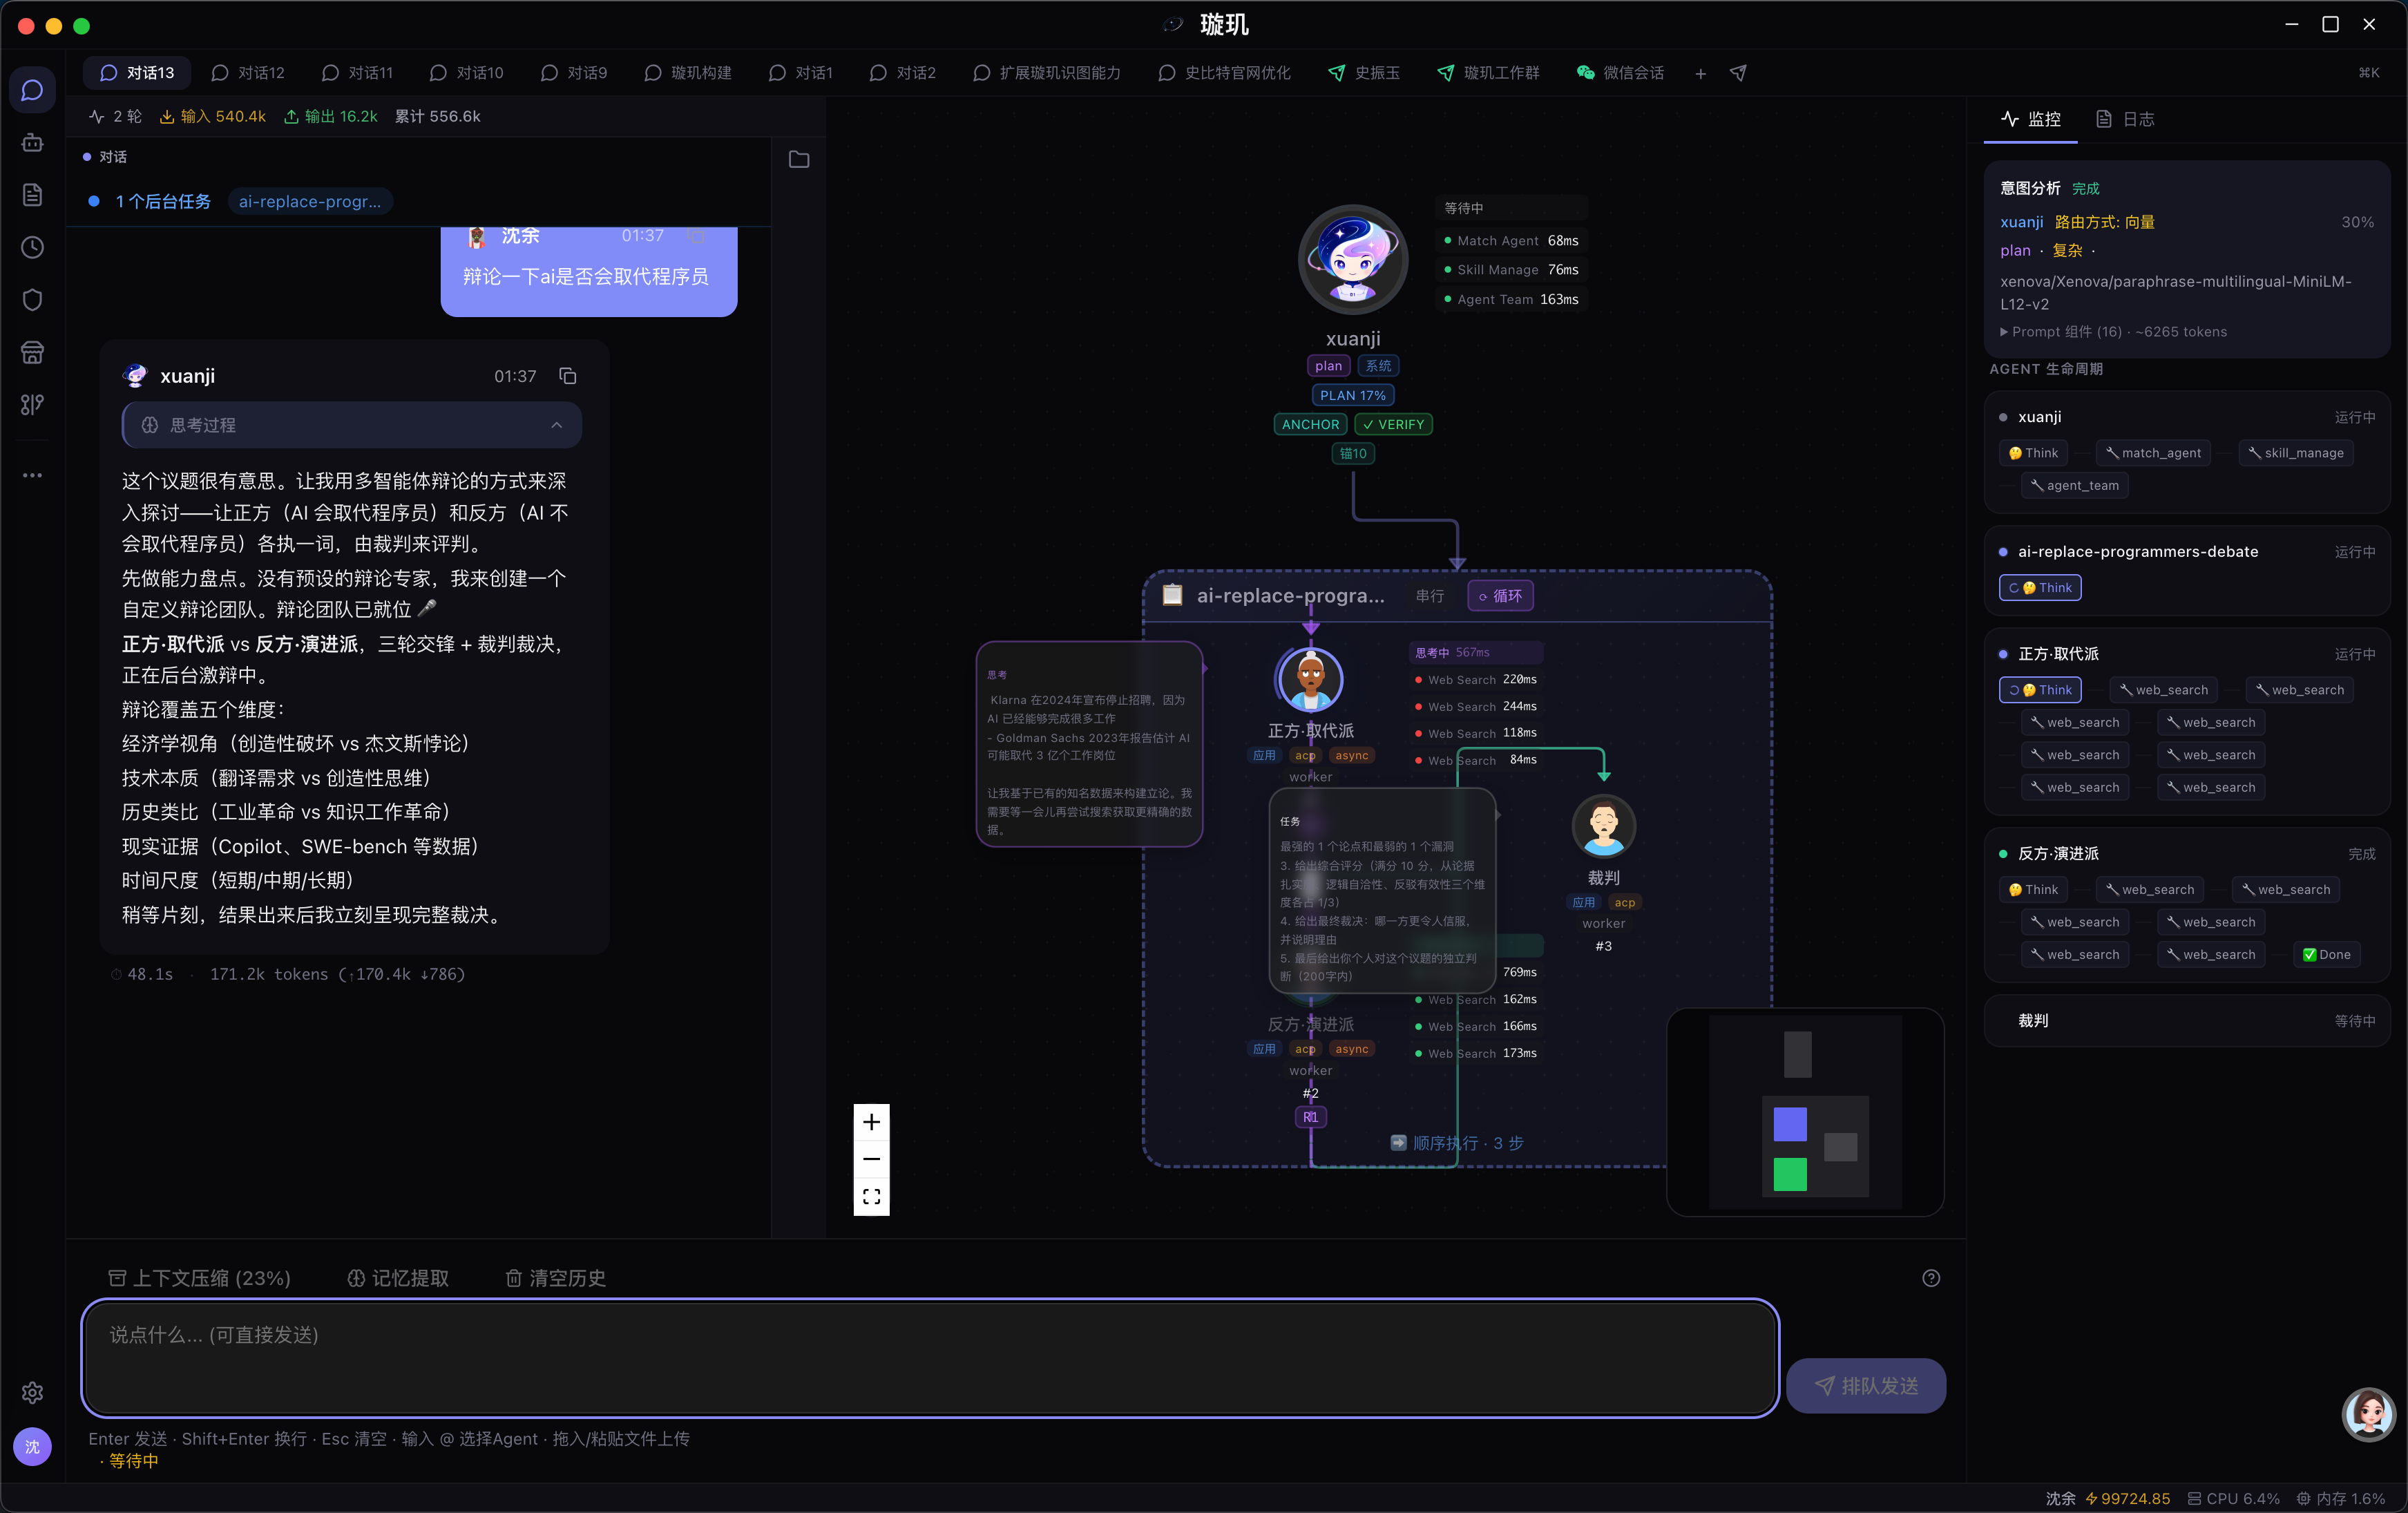The image size is (2408, 1513).
Task: Open the chat icon in left sidebar
Action: pos(32,91)
